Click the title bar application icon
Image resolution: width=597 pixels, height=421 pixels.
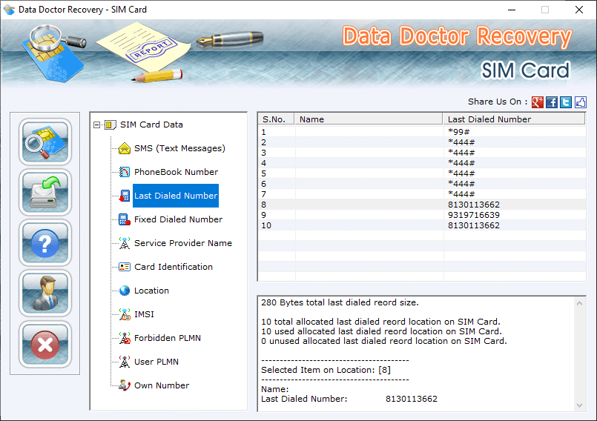tap(9, 10)
